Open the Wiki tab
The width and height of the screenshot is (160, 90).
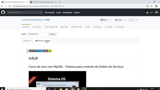coord(87,27)
